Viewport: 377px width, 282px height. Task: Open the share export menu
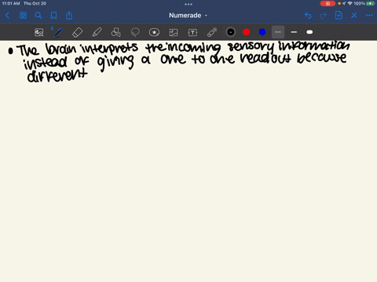pyautogui.click(x=69, y=16)
